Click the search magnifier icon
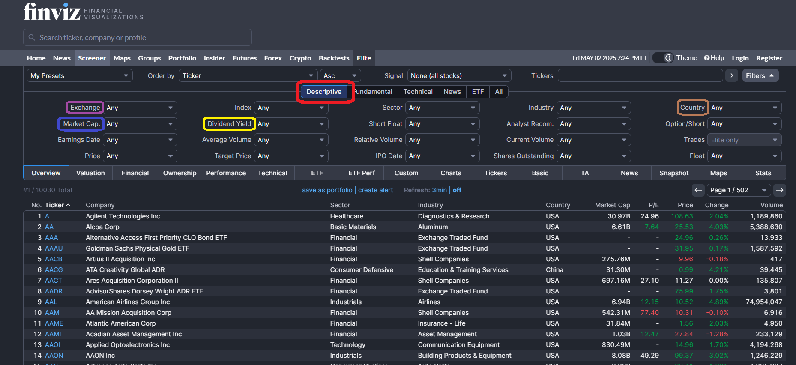Image resolution: width=796 pixels, height=365 pixels. pyautogui.click(x=32, y=37)
